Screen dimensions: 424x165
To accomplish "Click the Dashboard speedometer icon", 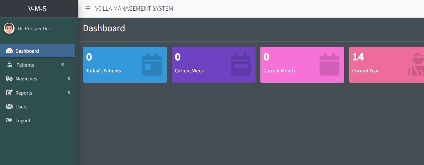I will click(9, 51).
